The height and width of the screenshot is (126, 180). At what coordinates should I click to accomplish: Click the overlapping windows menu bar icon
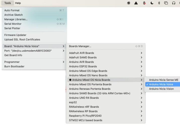pyautogui.click(x=166, y=3)
